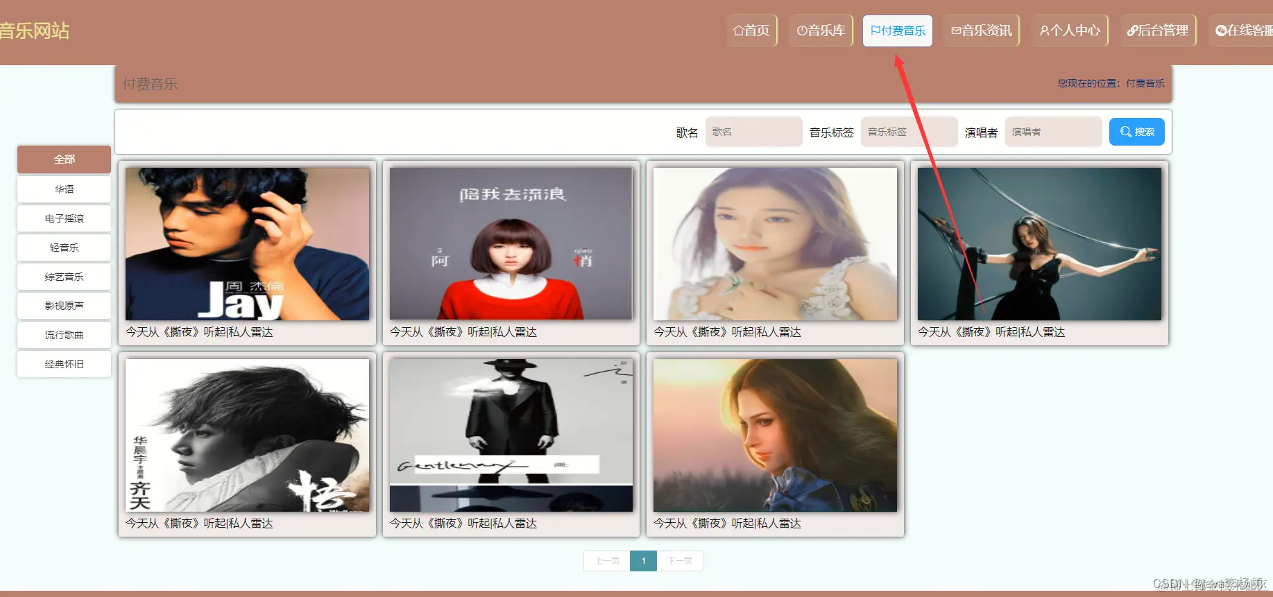
Task: Filter by 电子摇滚 category
Action: point(64,218)
